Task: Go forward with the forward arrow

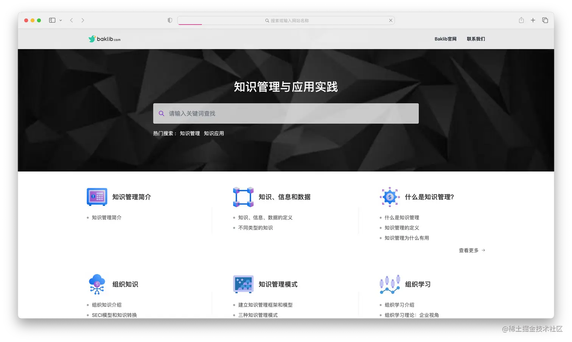Action: pos(83,20)
